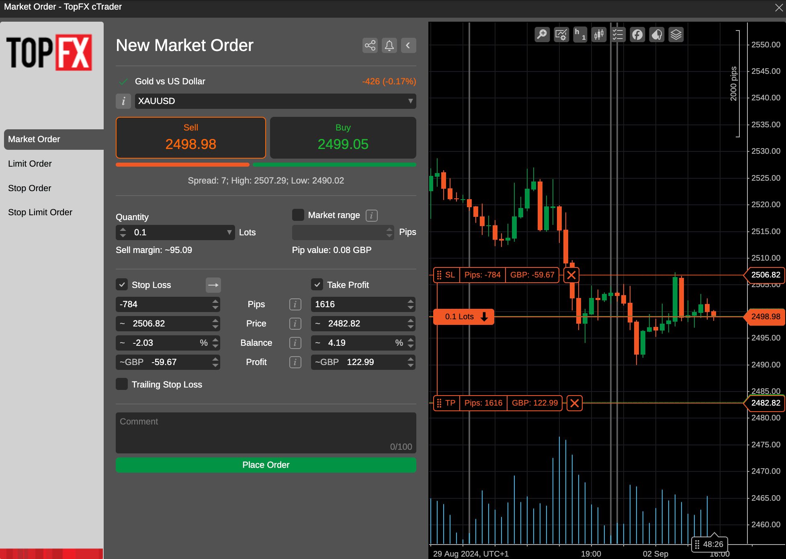Remove the SL line with its X button
Viewport: 786px width, 559px height.
pos(571,275)
